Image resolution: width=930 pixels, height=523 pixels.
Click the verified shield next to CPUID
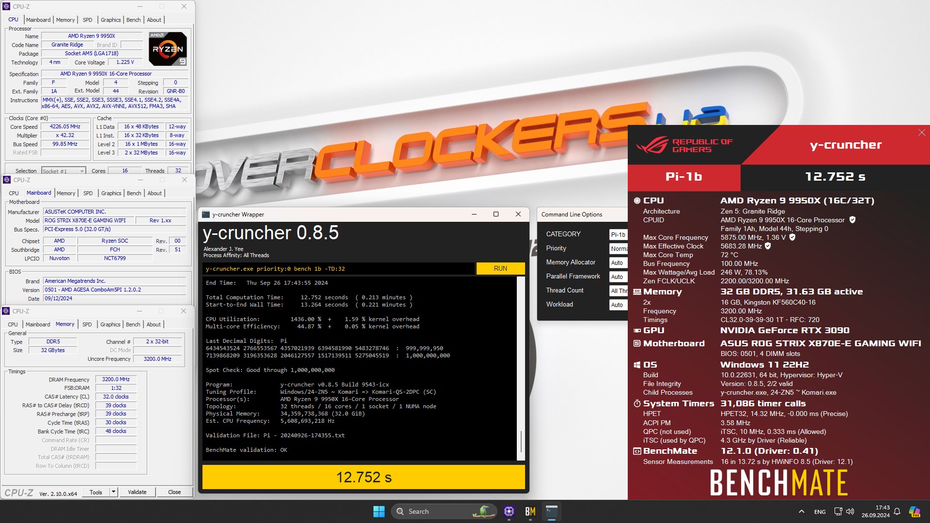point(852,220)
